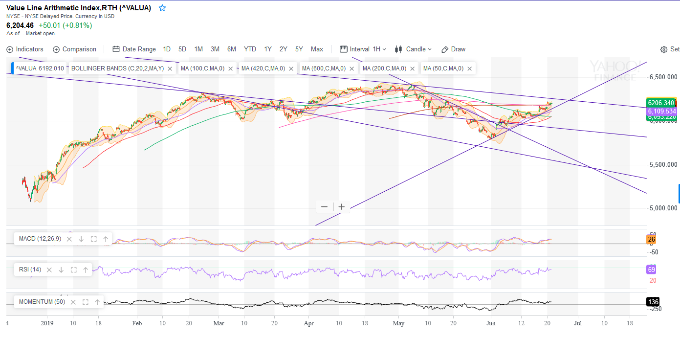The image size is (680, 338).
Task: Open the Indicators menu
Action: [x=25, y=49]
